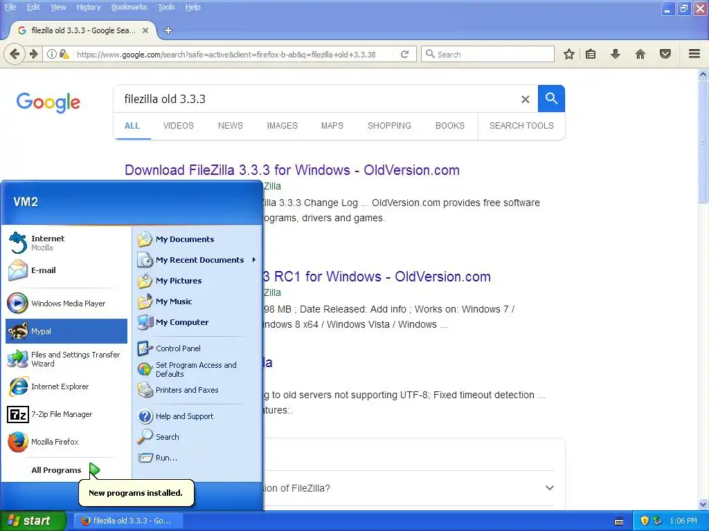Click the lock warning icon in address bar
Image resolution: width=709 pixels, height=531 pixels.
64,54
